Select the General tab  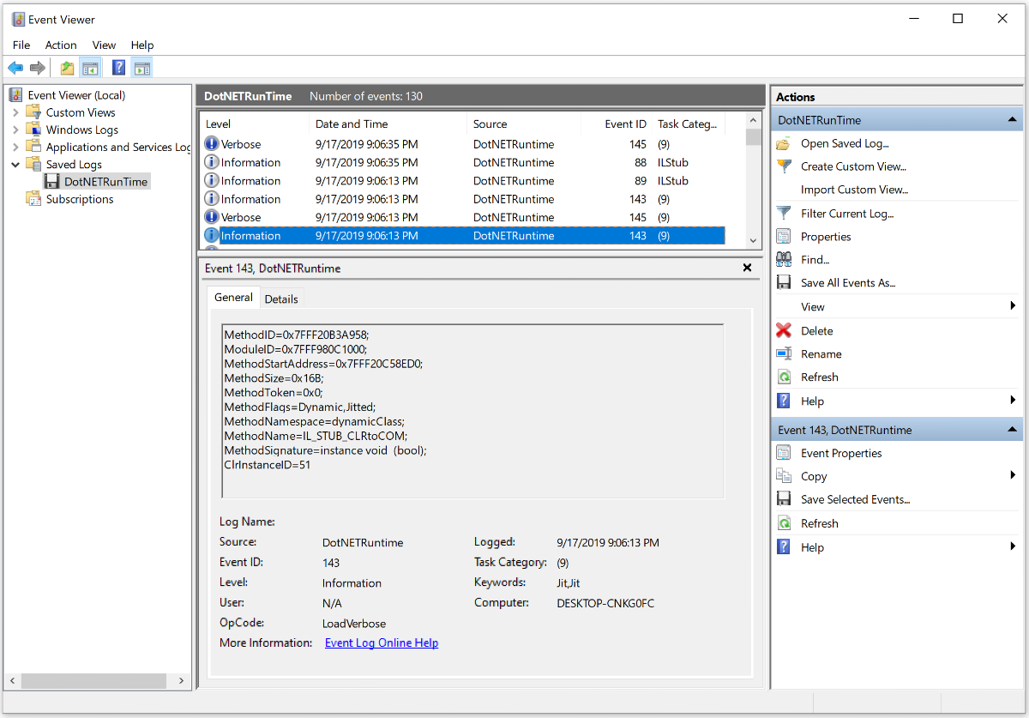pos(233,297)
